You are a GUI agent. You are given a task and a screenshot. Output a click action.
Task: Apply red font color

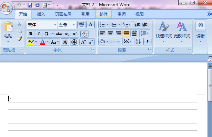tap(43, 42)
